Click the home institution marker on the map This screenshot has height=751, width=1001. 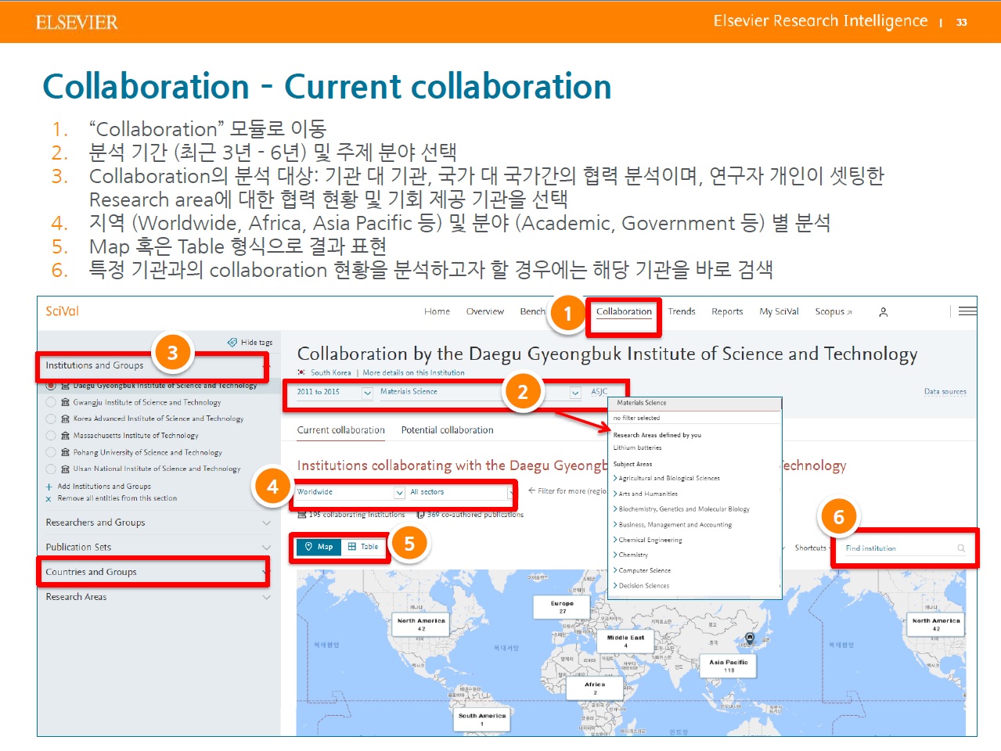pos(750,639)
